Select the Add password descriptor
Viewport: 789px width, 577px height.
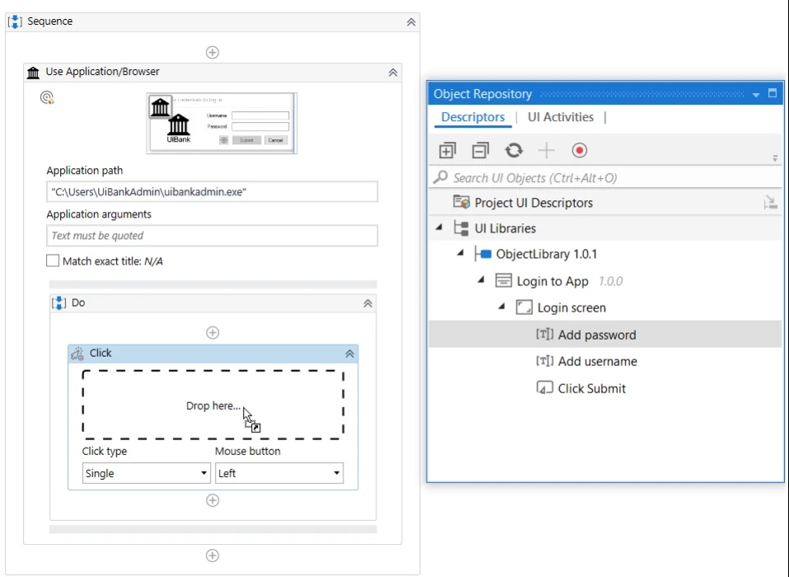605,335
